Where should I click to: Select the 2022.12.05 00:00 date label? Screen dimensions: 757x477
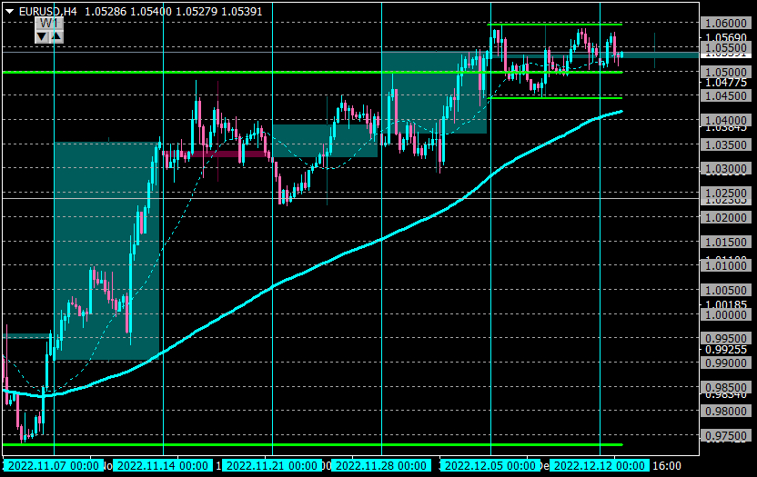[x=490, y=465]
